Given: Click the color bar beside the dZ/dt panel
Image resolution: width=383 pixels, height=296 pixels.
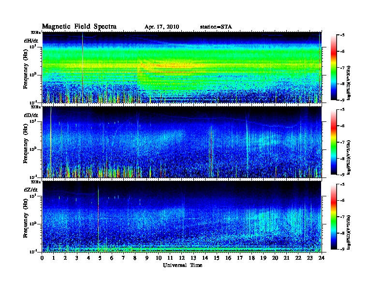Looking at the screenshot, I should click(333, 217).
